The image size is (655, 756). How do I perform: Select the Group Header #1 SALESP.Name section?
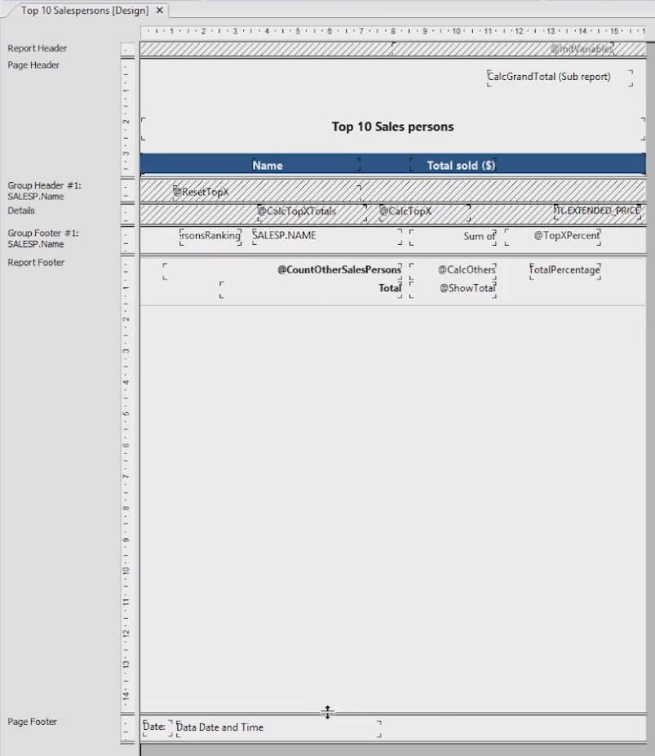pyautogui.click(x=44, y=191)
